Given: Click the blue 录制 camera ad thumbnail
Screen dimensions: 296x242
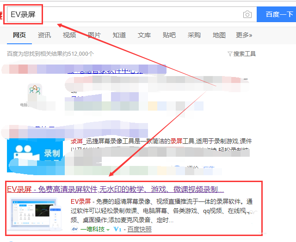Looking at the screenshot, I should point(36,156).
